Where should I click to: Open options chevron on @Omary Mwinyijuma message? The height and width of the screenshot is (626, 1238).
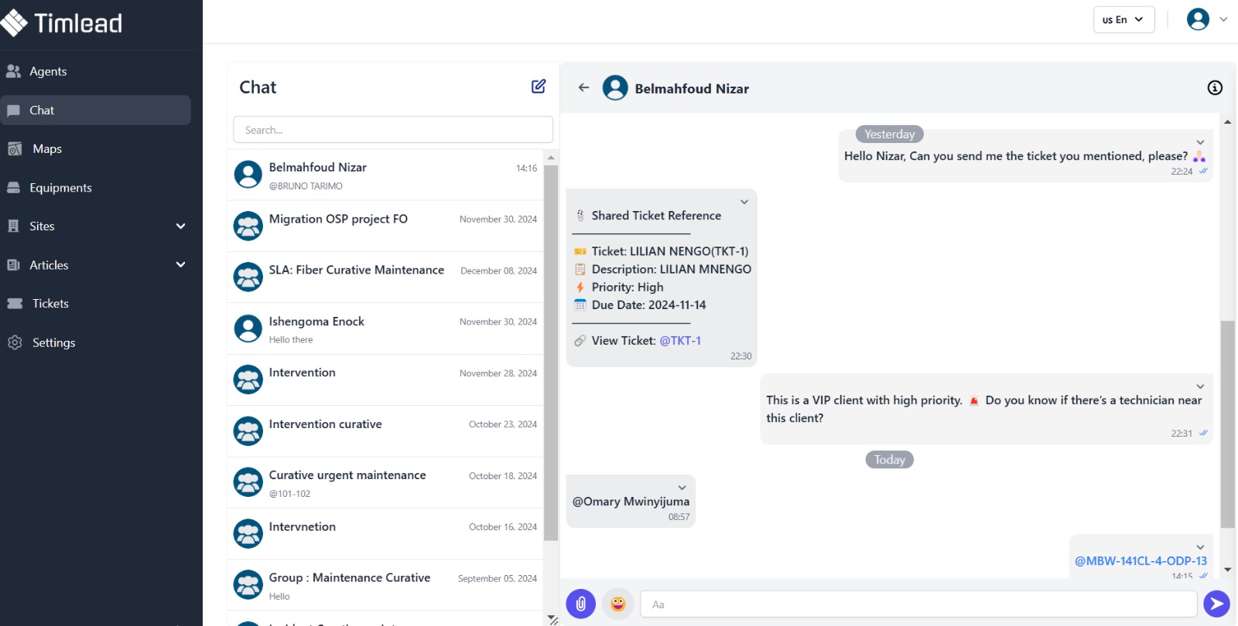click(x=682, y=488)
